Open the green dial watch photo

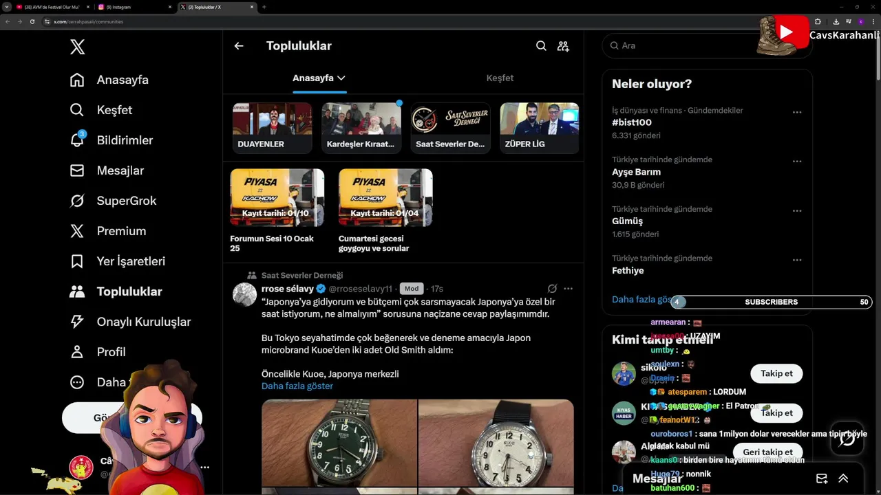(339, 443)
